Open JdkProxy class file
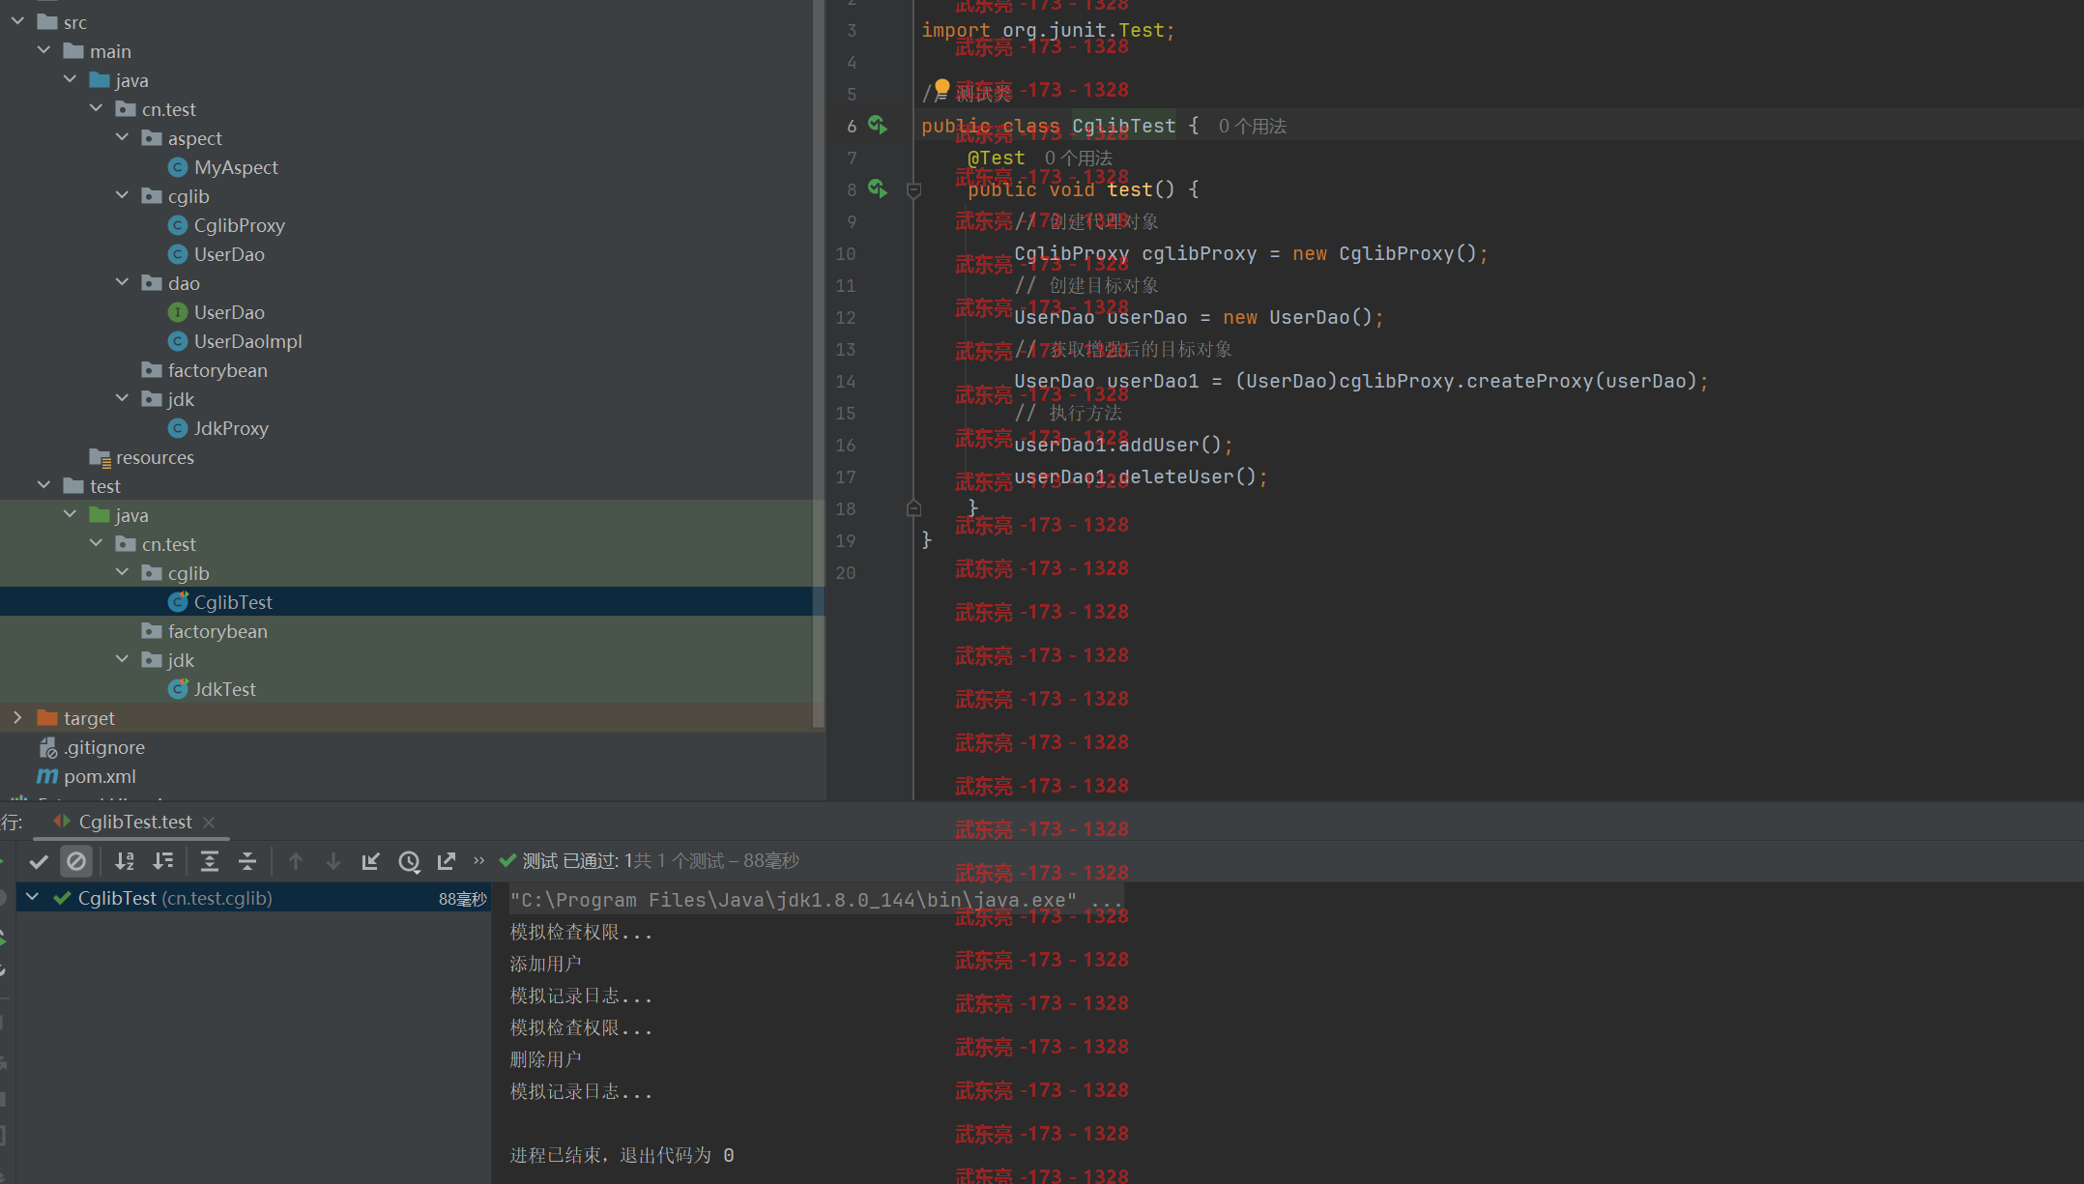 click(x=230, y=428)
